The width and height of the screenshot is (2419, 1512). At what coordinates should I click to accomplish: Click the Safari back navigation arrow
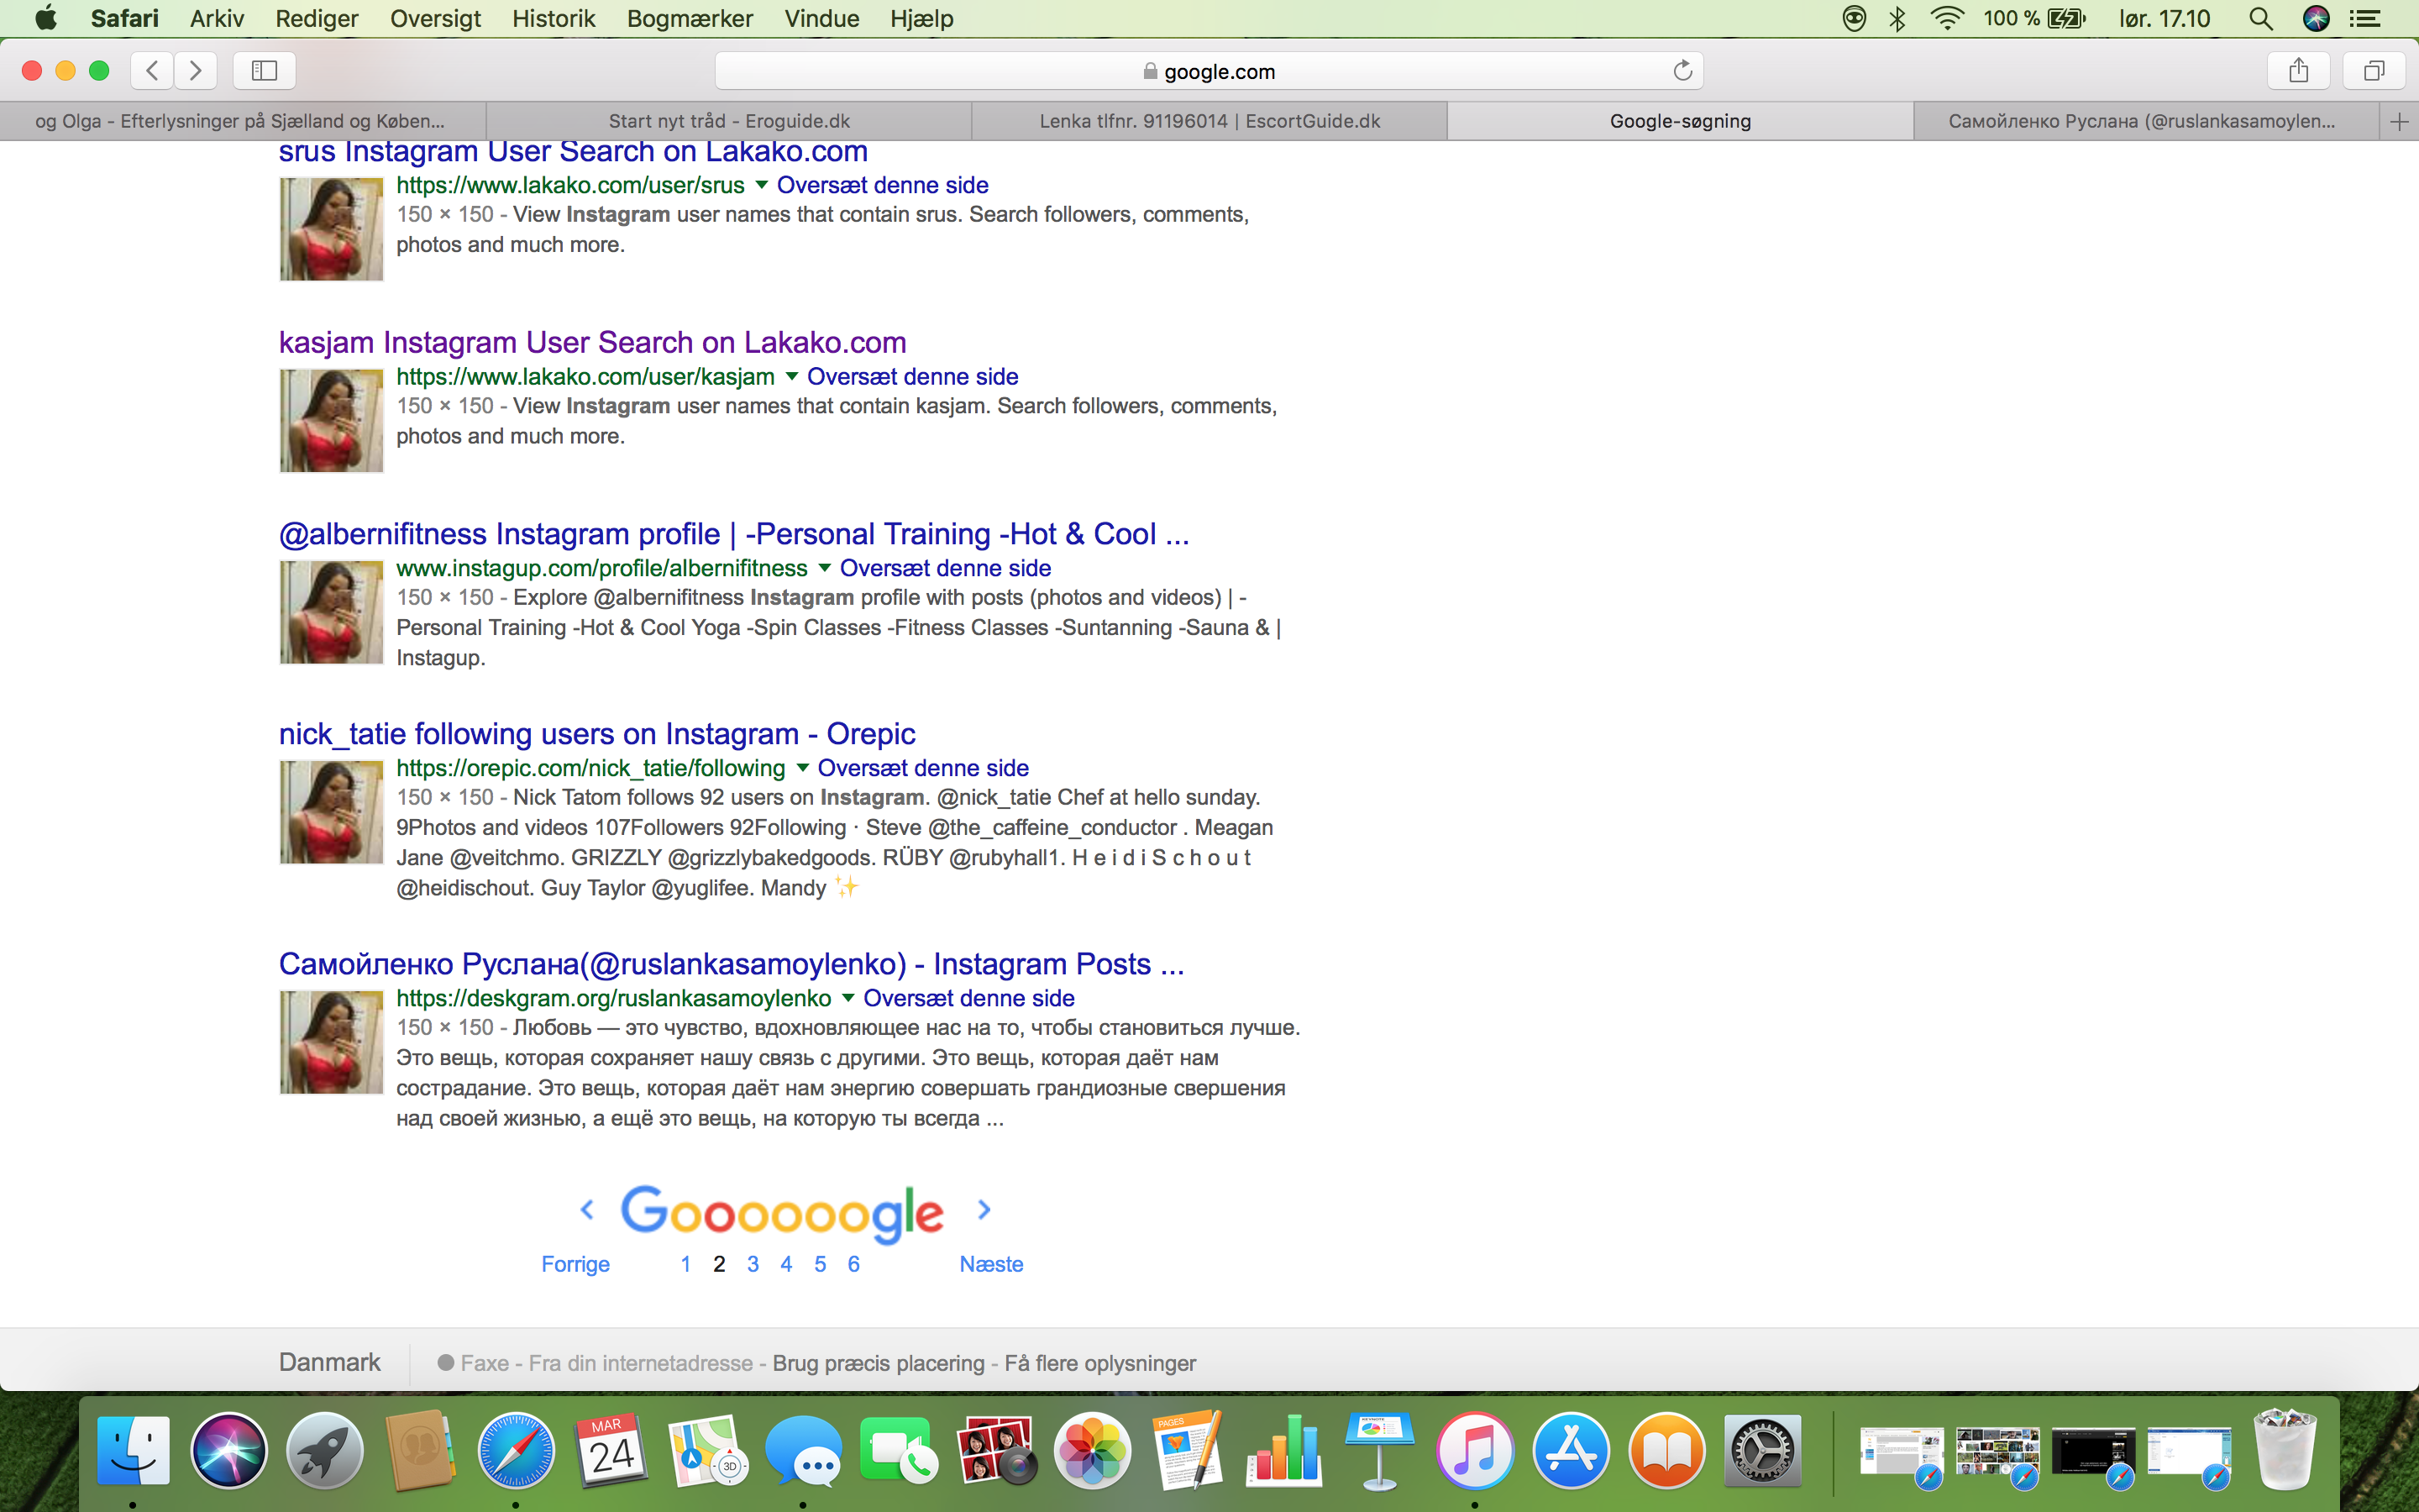point(152,70)
